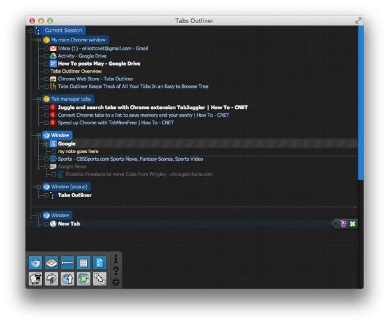Click the new Chrome window toolbar button
The width and height of the screenshot is (389, 324).
pos(35,263)
